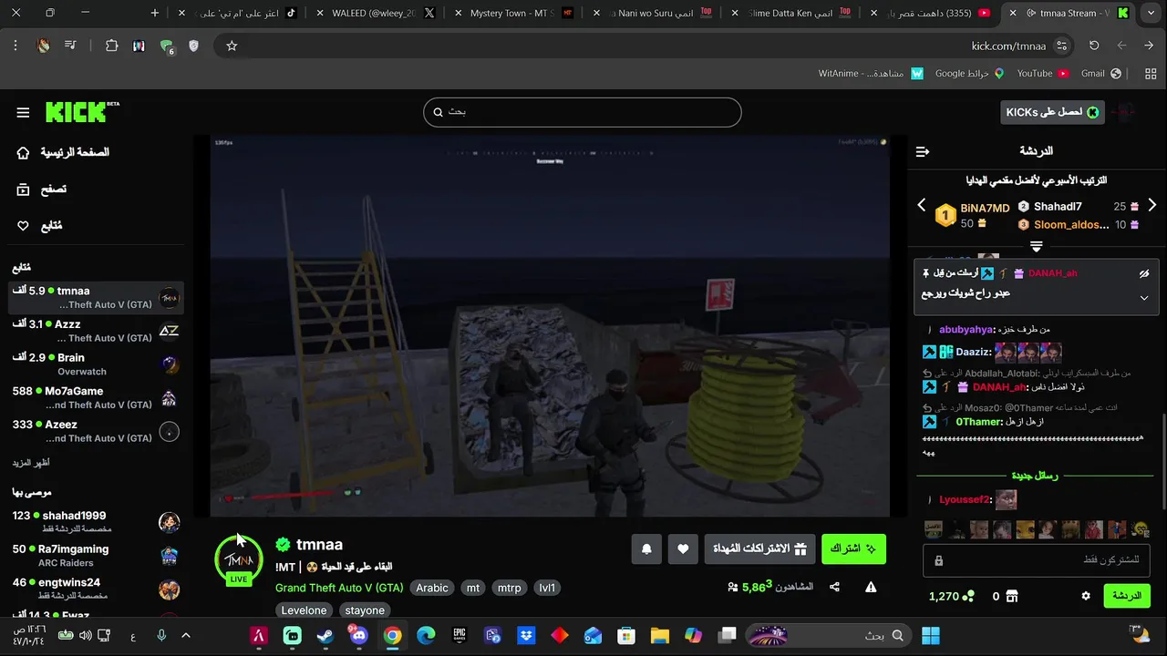The width and height of the screenshot is (1167, 656).
Task: Click username abubyahya in chat
Action: click(966, 330)
